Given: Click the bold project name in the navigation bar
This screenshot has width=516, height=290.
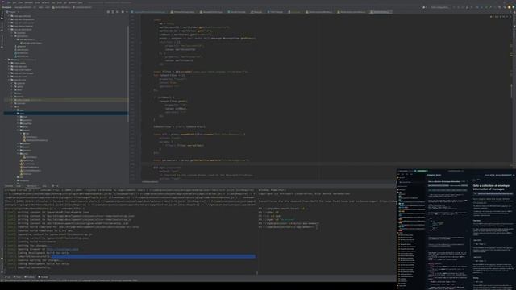Looking at the screenshot, I should 6,7.
